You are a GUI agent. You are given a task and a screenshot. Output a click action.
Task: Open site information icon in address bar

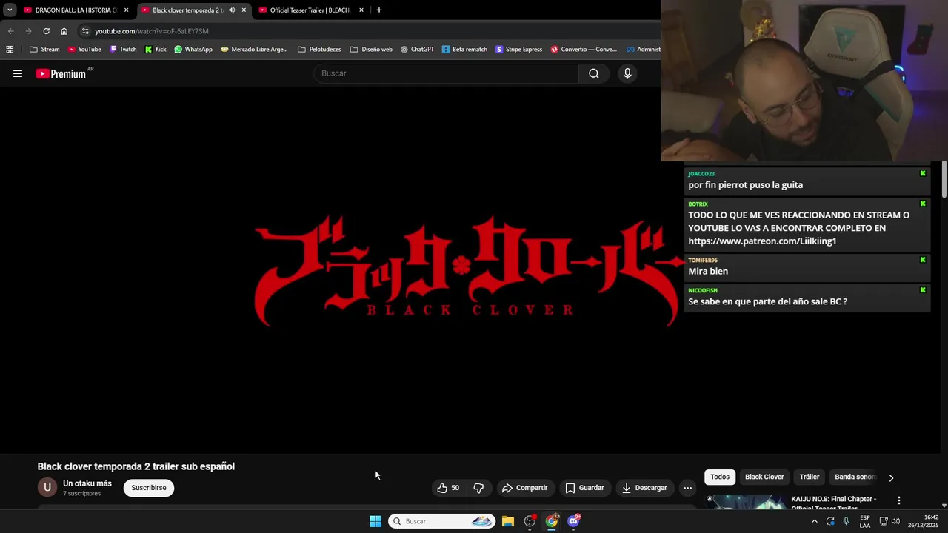[x=85, y=31]
